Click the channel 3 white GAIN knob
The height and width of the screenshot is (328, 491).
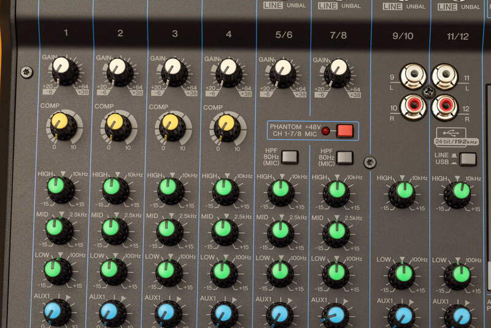(174, 70)
